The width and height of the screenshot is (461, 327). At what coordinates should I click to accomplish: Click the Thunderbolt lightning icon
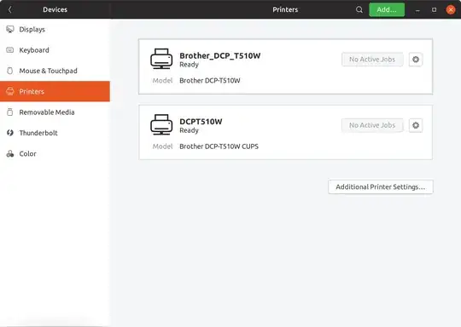10,133
